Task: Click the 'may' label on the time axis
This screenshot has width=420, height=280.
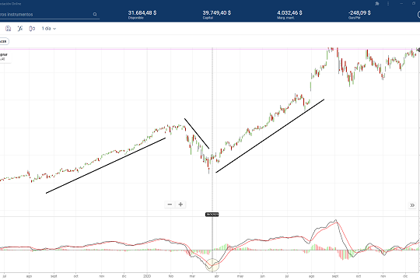Action: point(240,276)
